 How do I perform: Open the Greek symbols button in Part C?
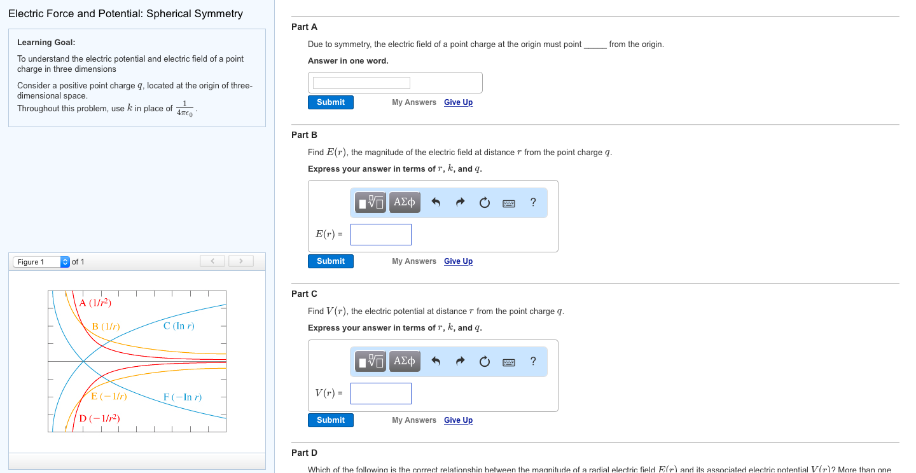point(405,361)
